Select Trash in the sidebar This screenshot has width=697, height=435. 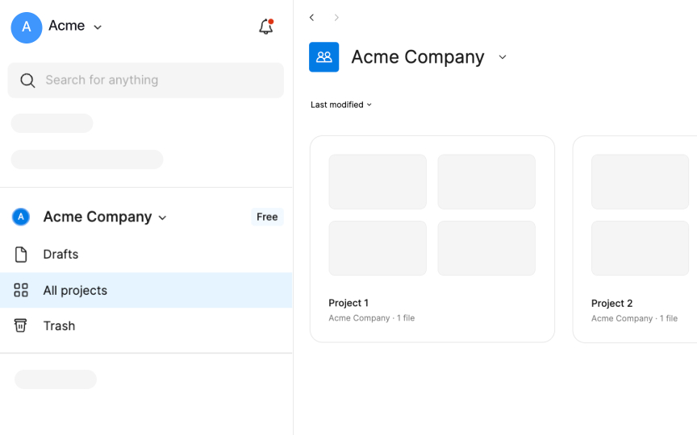(x=146, y=325)
